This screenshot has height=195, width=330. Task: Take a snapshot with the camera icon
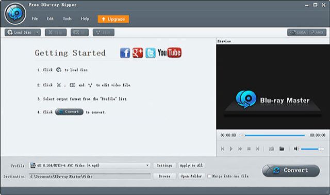tap(271, 149)
